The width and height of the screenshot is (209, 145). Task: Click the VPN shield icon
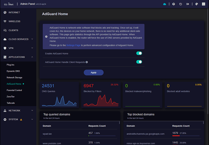click(x=5, y=48)
